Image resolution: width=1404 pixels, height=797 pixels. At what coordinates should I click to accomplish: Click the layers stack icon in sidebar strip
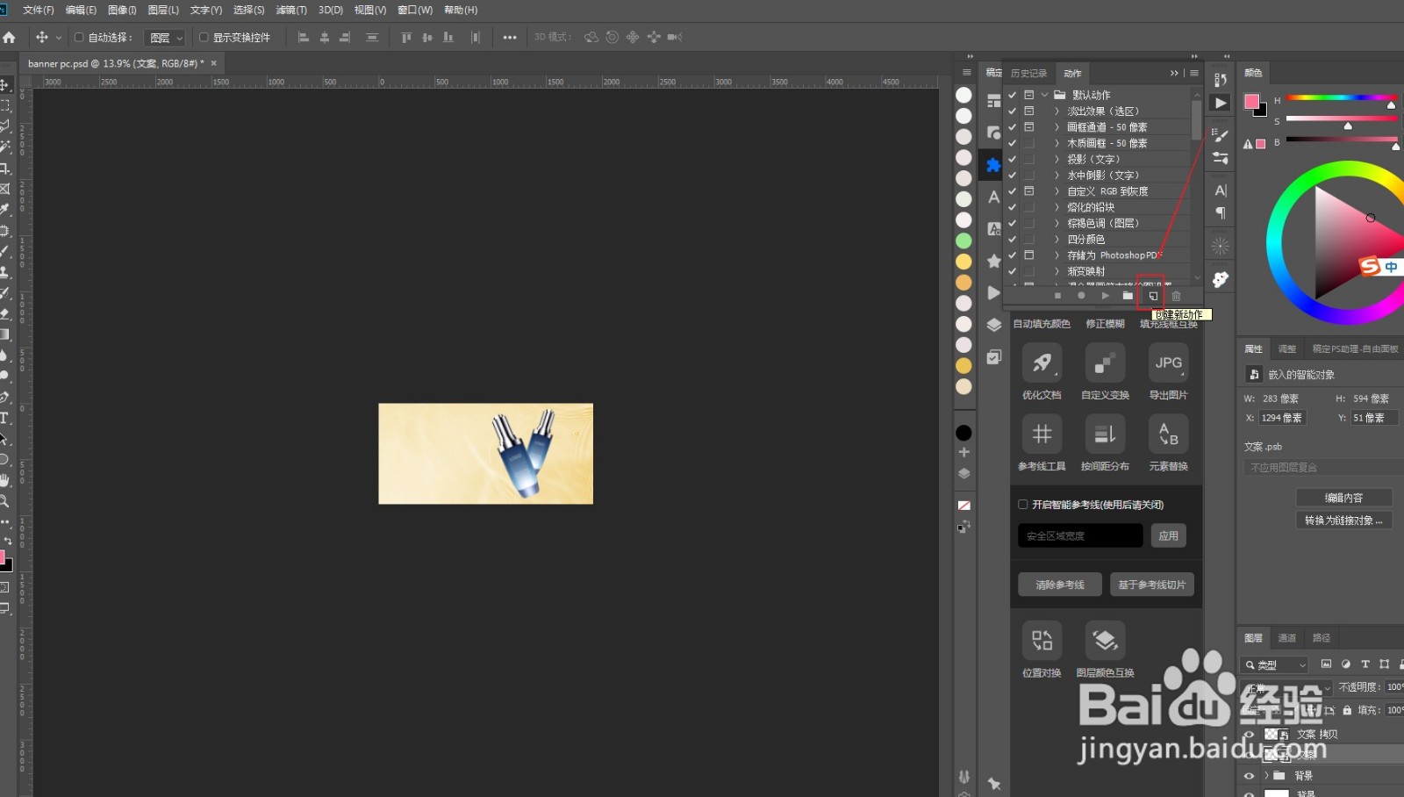coord(993,325)
